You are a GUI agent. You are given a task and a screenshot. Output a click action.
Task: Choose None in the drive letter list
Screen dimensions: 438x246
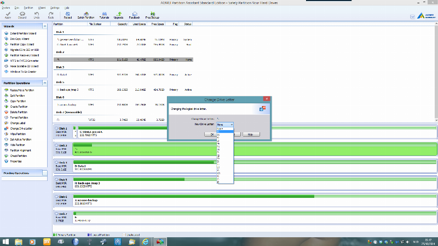pyautogui.click(x=225, y=128)
